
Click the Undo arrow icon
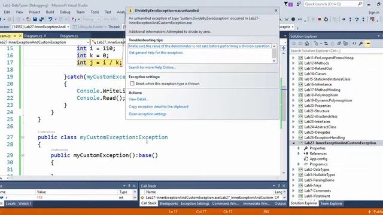click(x=50, y=19)
